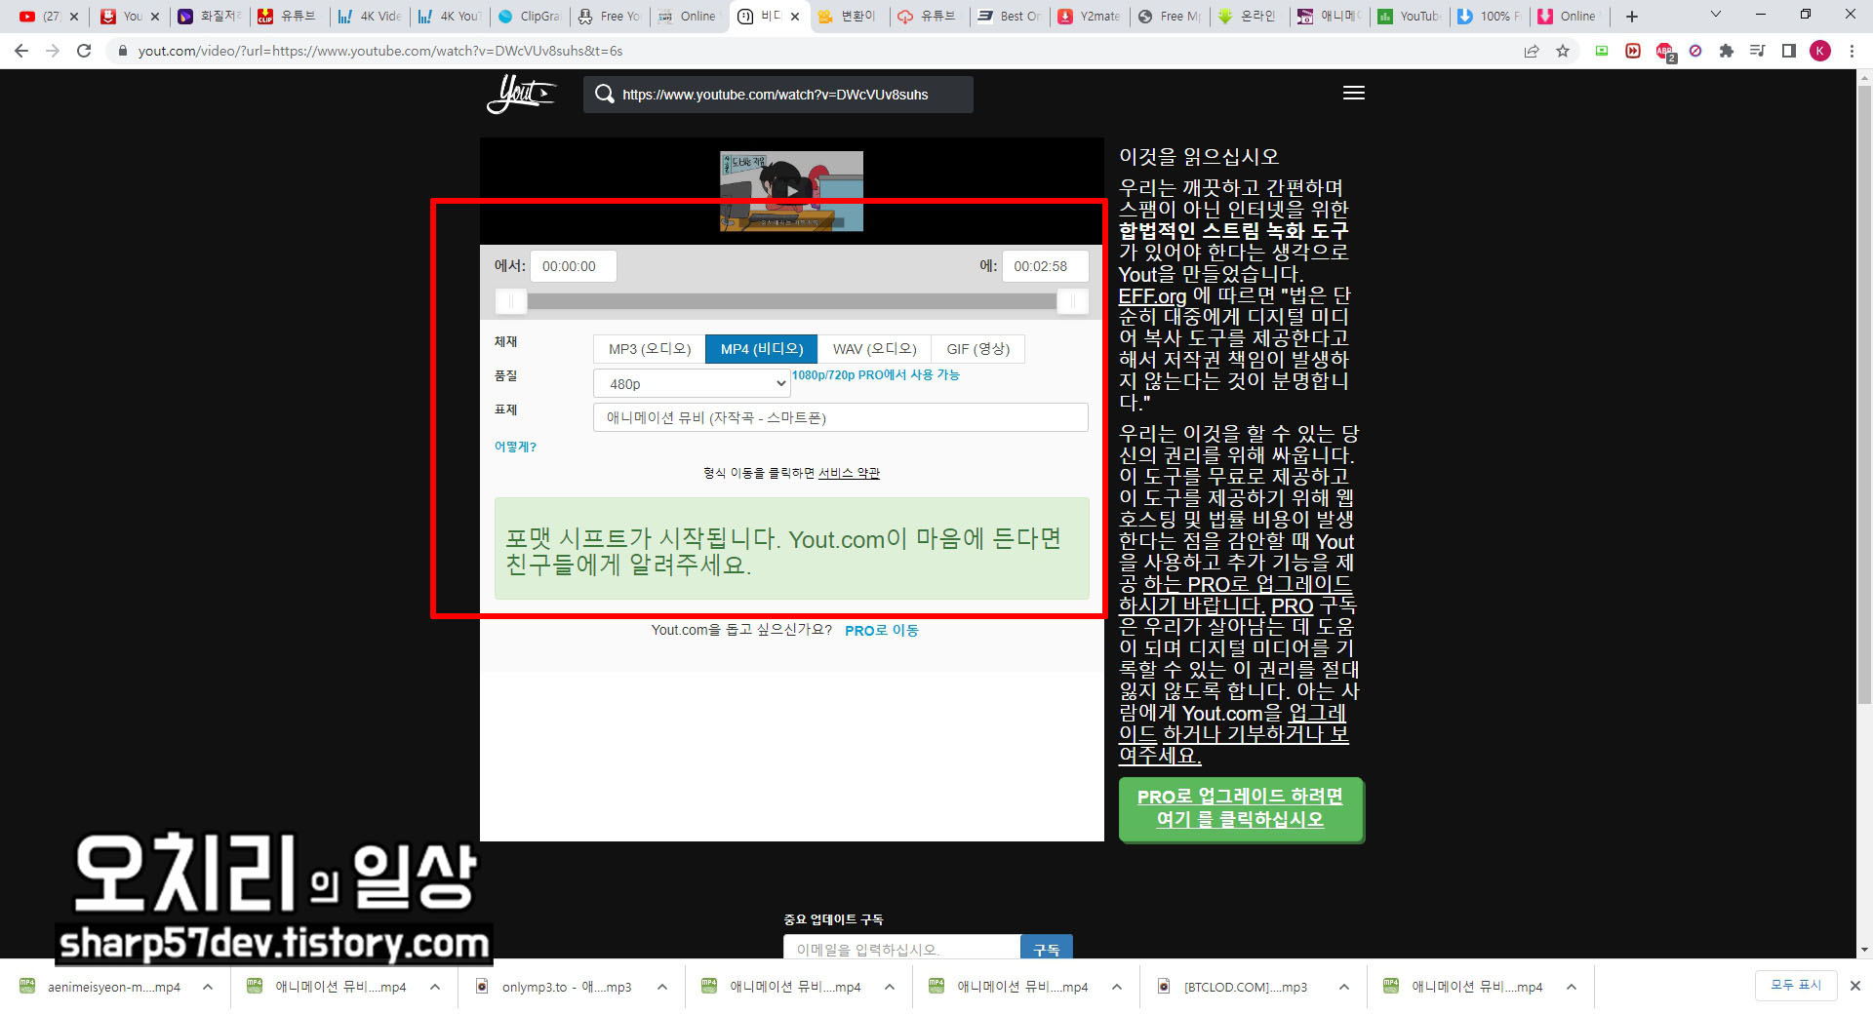The width and height of the screenshot is (1873, 1014).
Task: Open the hamburger menu on Yout page
Action: click(1353, 93)
